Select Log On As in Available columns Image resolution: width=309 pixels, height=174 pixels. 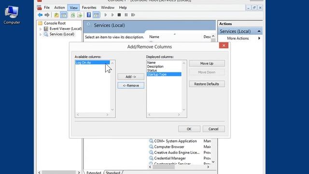[x=92, y=62]
